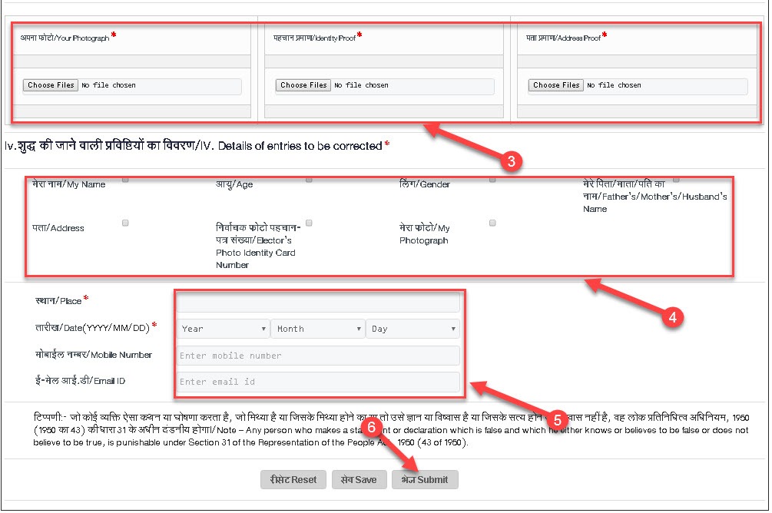Open the Year dropdown
Viewport: 772px width, 513px height.
pos(223,329)
